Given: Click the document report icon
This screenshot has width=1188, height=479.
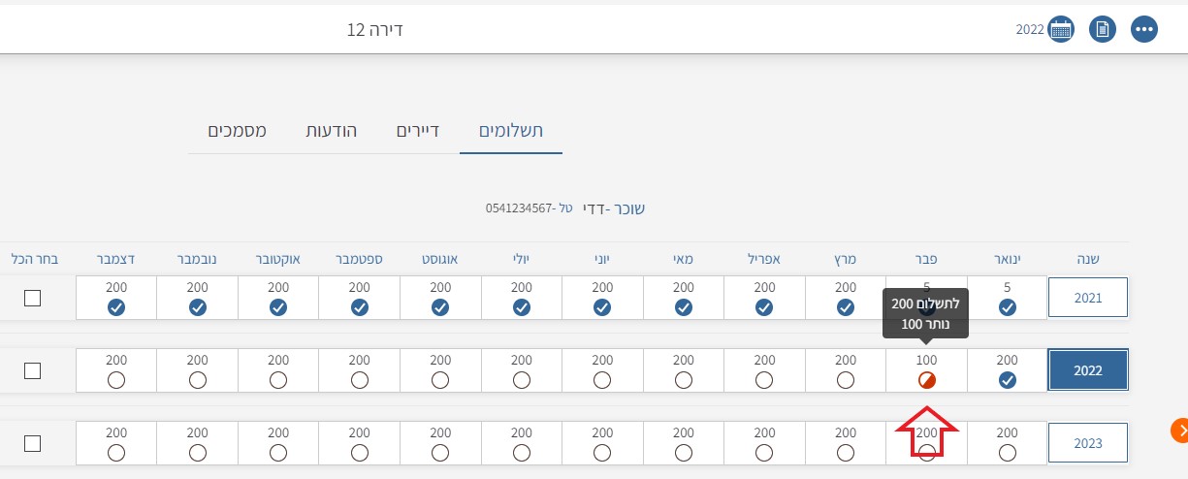Looking at the screenshot, I should pos(1102,29).
